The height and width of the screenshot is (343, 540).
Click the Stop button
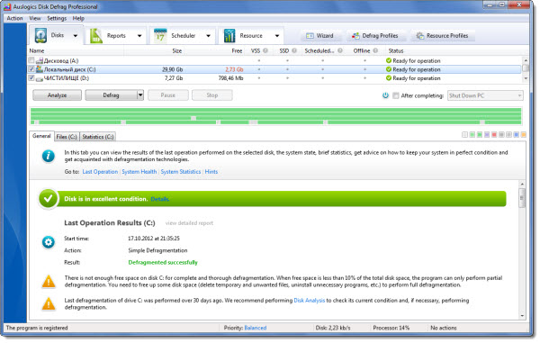click(212, 95)
